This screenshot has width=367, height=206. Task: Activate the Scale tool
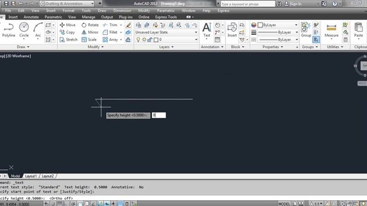pos(89,39)
